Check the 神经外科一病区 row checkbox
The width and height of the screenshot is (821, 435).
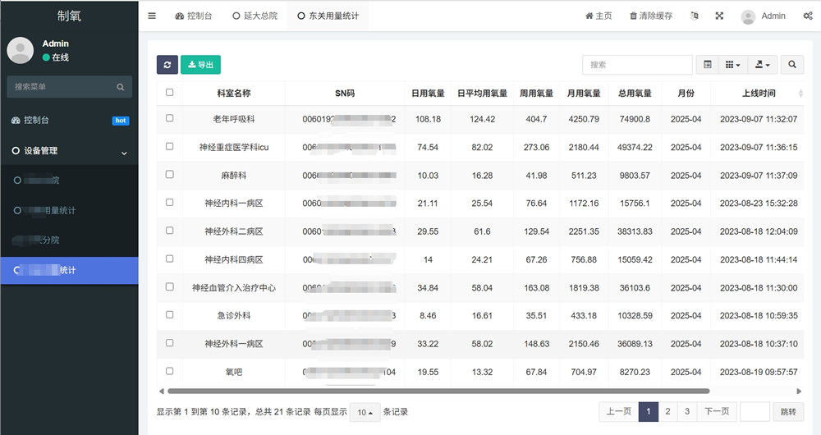point(169,343)
